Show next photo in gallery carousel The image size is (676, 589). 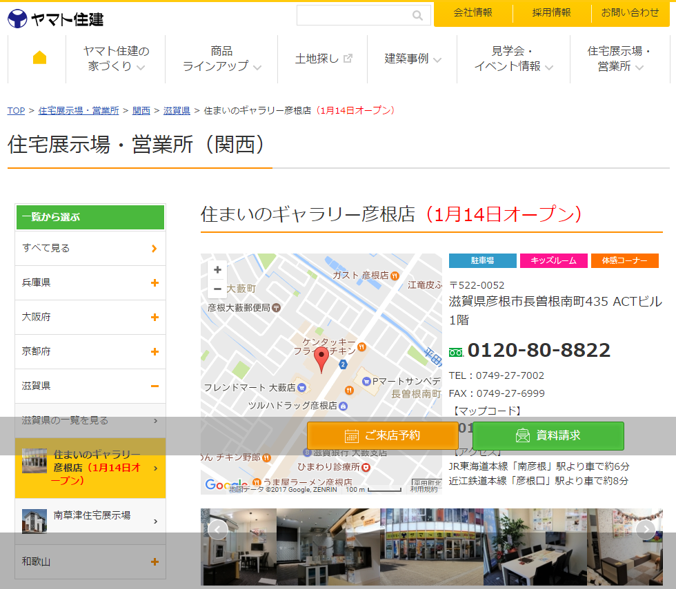[646, 529]
